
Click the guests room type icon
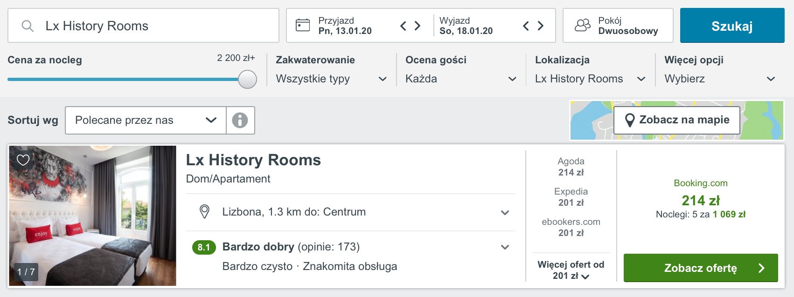point(582,25)
